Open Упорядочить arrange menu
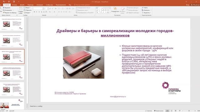This screenshot has width=200, height=112. tap(115, 10)
